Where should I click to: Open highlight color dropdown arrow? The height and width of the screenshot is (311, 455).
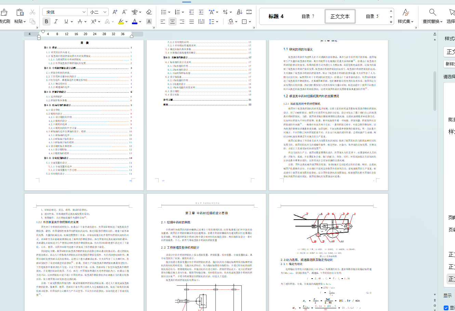(126, 22)
